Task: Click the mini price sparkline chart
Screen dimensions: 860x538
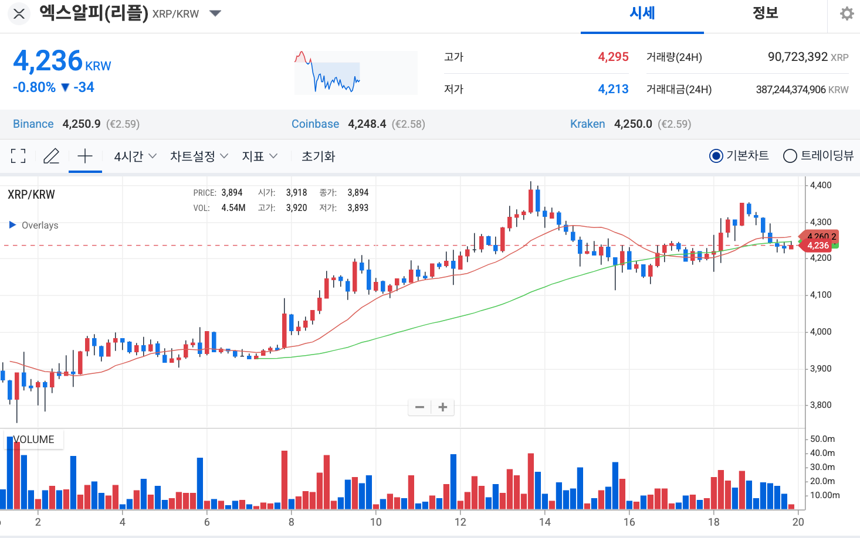Action: 355,73
